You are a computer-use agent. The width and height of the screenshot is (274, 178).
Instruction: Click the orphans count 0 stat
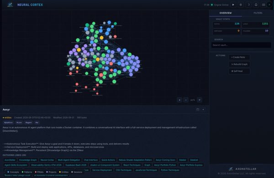tap(227, 31)
